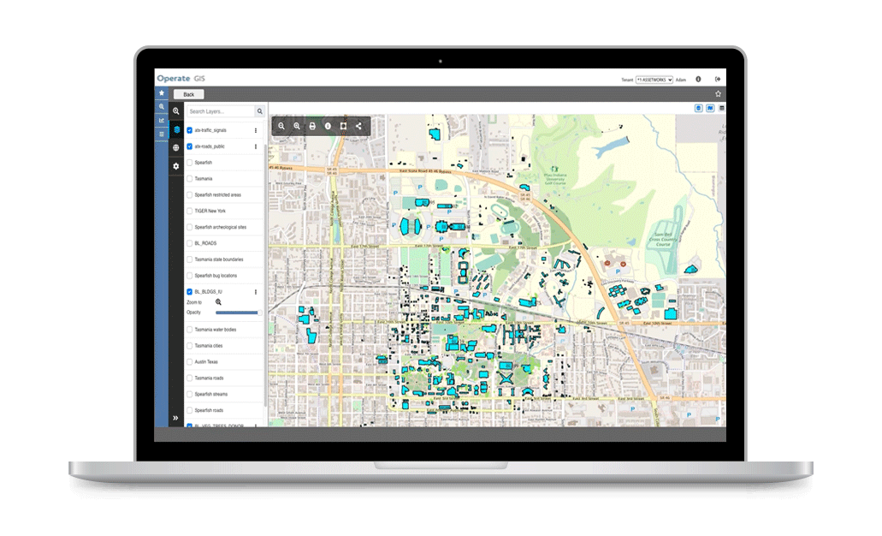The image size is (882, 536).
Task: Click the star favorites icon in the blue sidebar
Action: point(162,92)
